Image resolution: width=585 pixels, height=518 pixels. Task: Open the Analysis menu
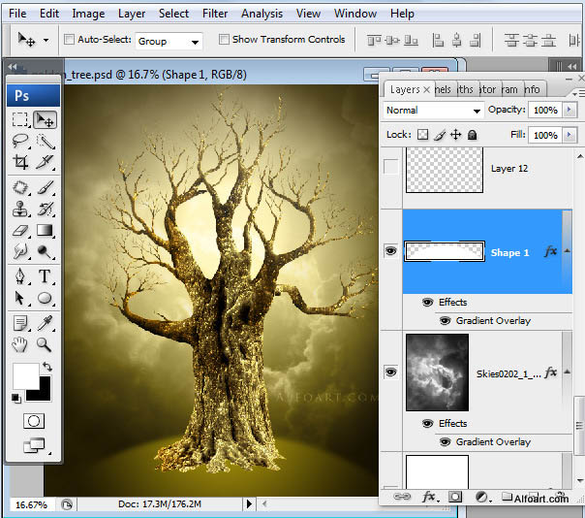pos(262,14)
